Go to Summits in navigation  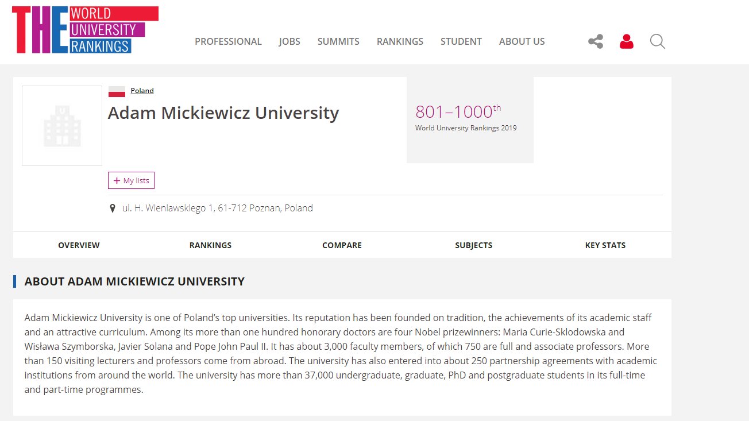click(x=338, y=41)
